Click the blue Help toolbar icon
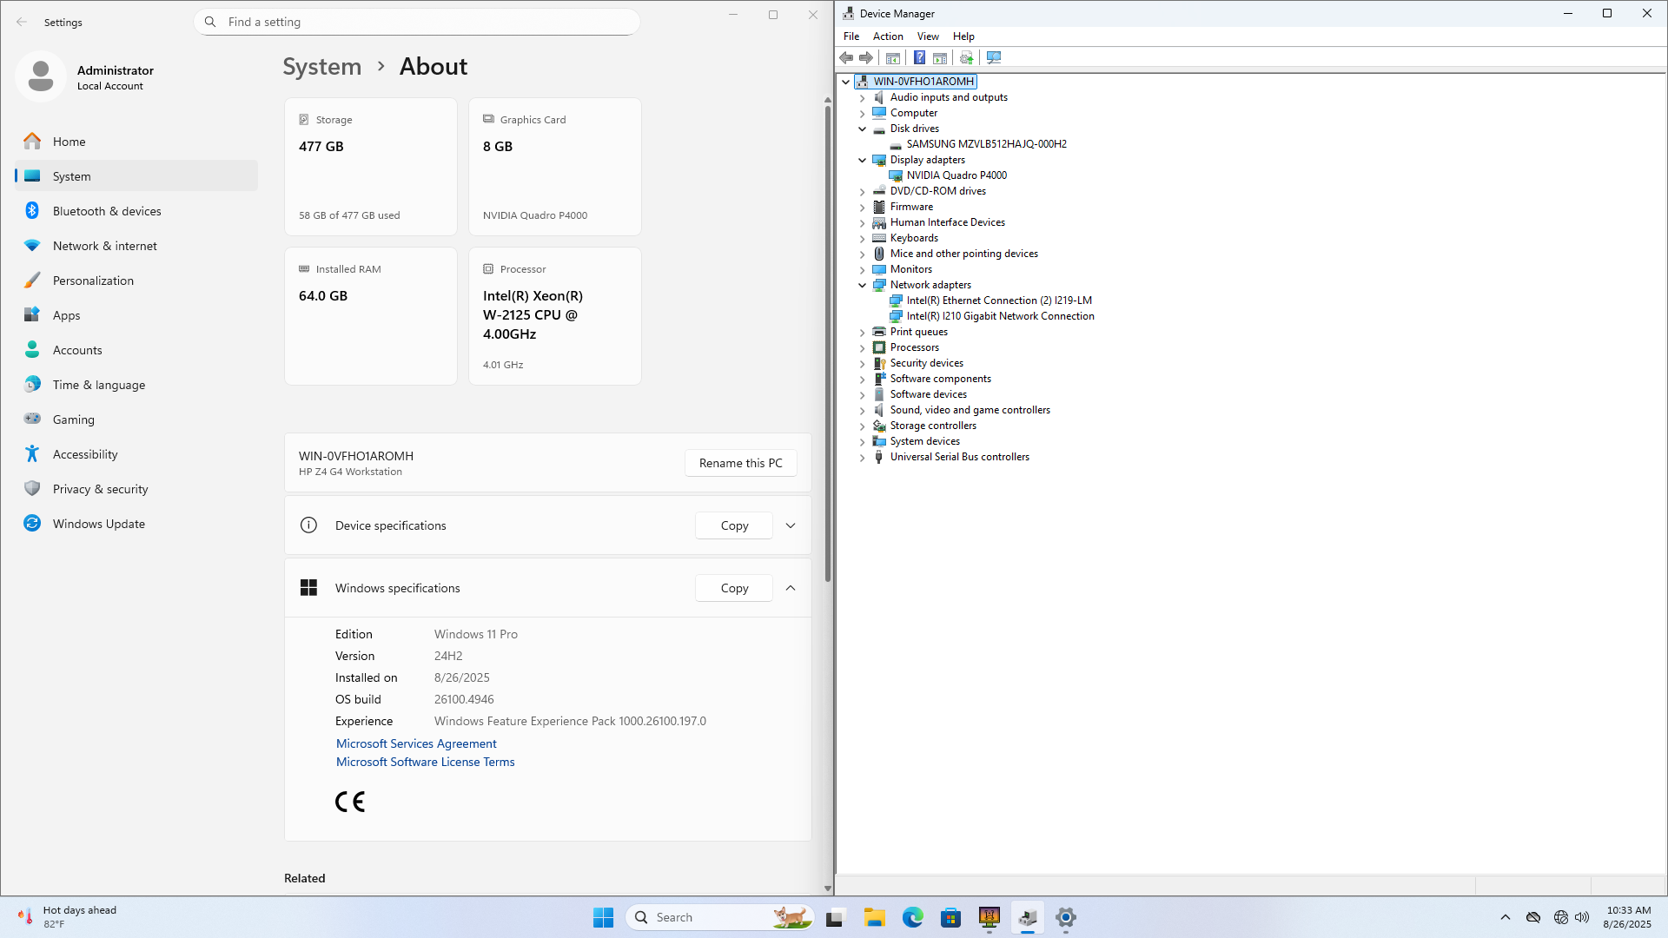The width and height of the screenshot is (1668, 938). pos(919,58)
